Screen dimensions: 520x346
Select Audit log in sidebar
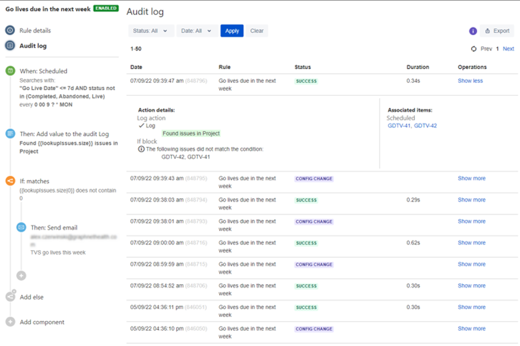coord(33,46)
